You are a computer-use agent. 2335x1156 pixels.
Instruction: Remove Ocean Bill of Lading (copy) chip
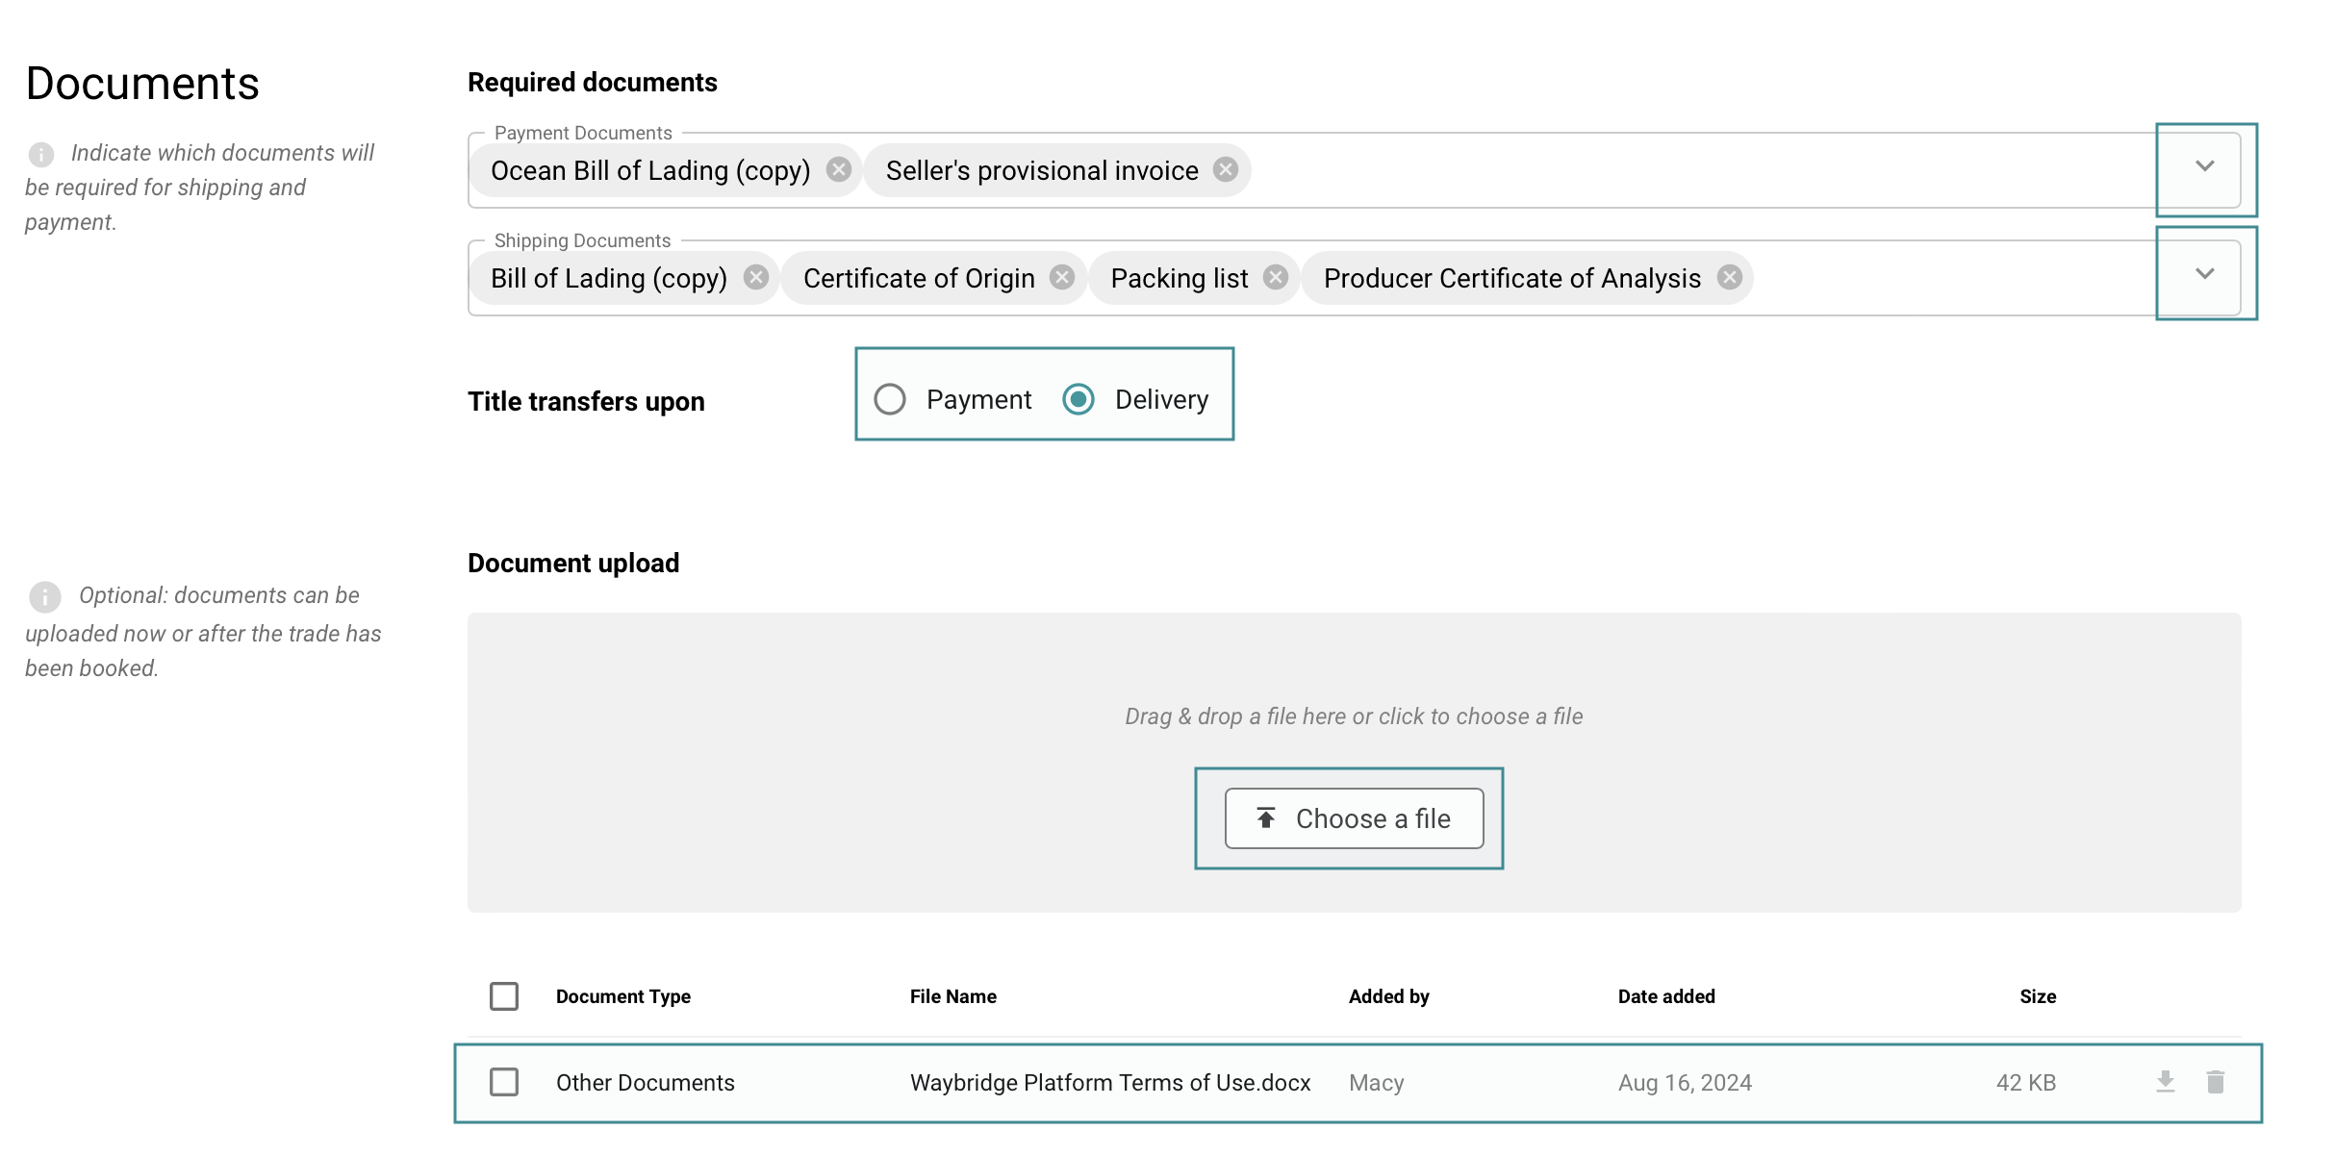click(839, 170)
